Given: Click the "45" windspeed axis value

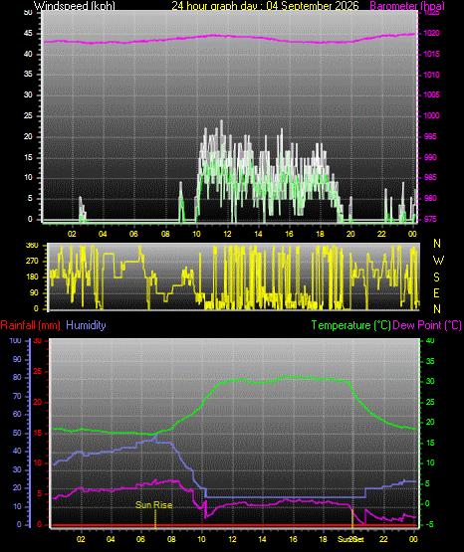Looking at the screenshot, I should pos(28,34).
